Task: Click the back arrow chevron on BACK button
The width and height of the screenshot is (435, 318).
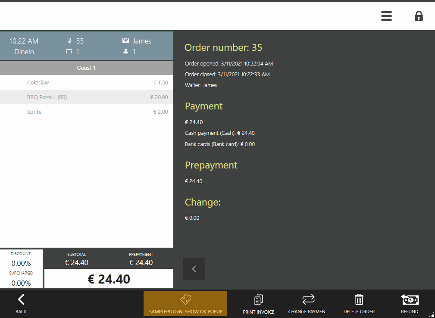Action: click(21, 299)
